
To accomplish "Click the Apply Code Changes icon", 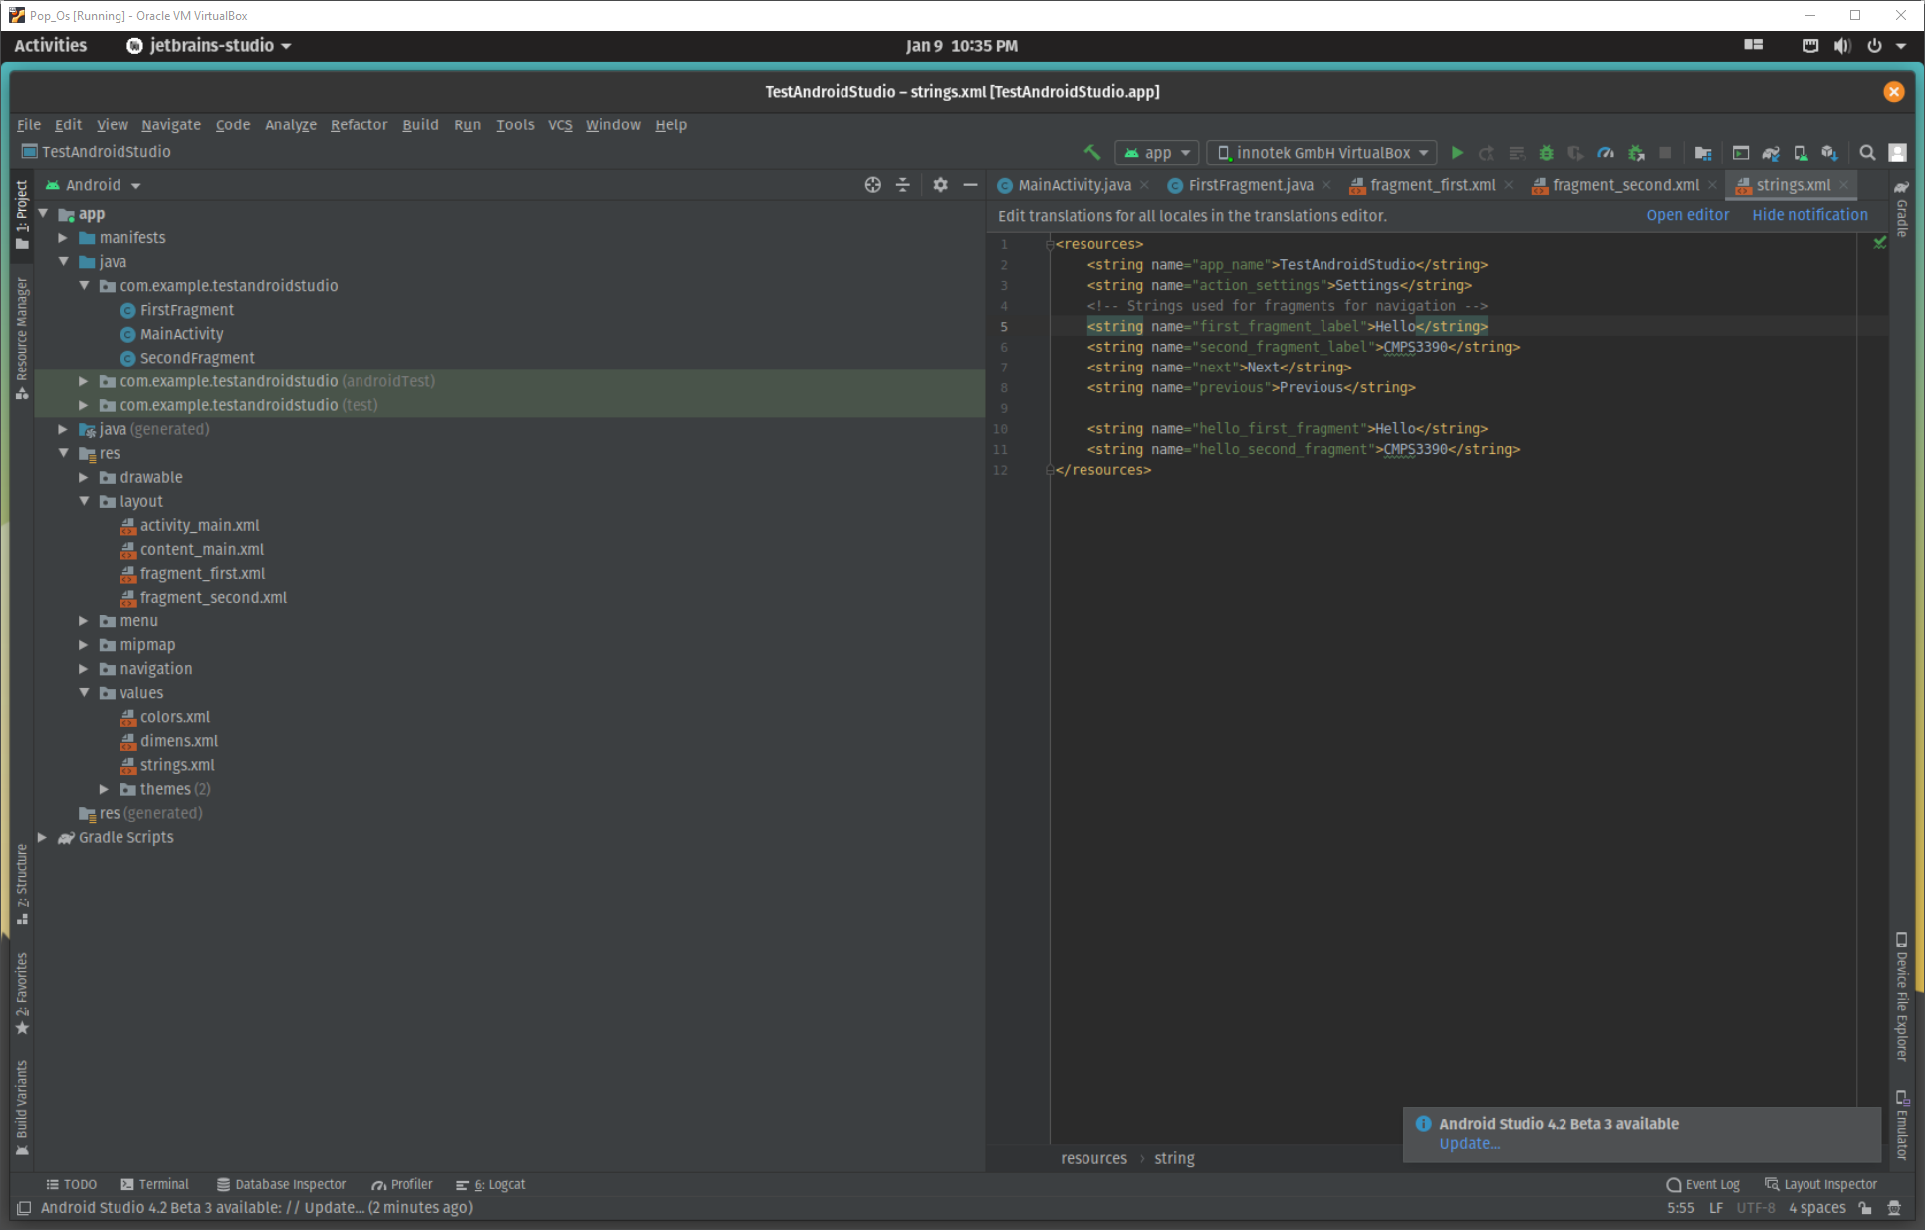I will click(1517, 153).
